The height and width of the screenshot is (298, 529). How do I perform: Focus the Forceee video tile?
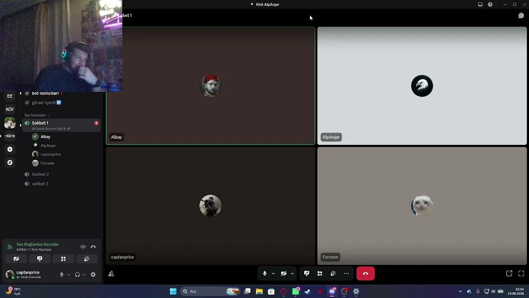pos(422,206)
